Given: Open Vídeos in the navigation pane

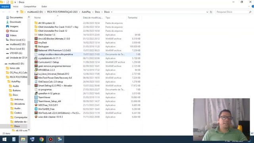Looking at the screenshot, I should coord(13,35).
